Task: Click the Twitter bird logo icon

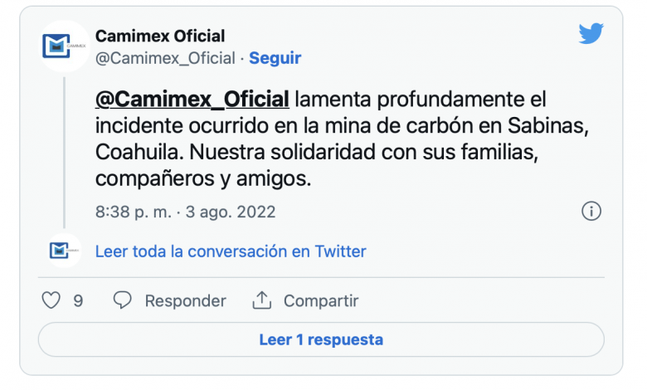Action: pyautogui.click(x=591, y=34)
